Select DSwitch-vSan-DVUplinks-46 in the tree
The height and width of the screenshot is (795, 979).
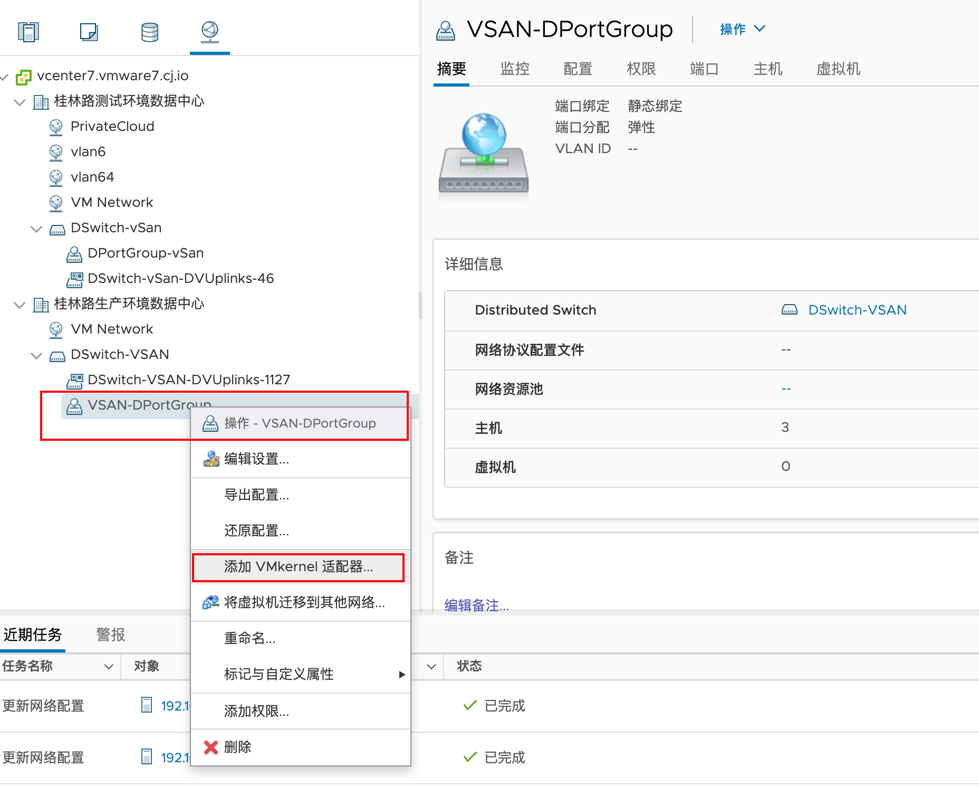pos(181,279)
